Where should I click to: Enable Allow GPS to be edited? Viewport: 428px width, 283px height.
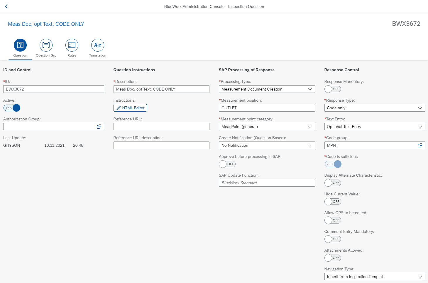click(x=333, y=220)
